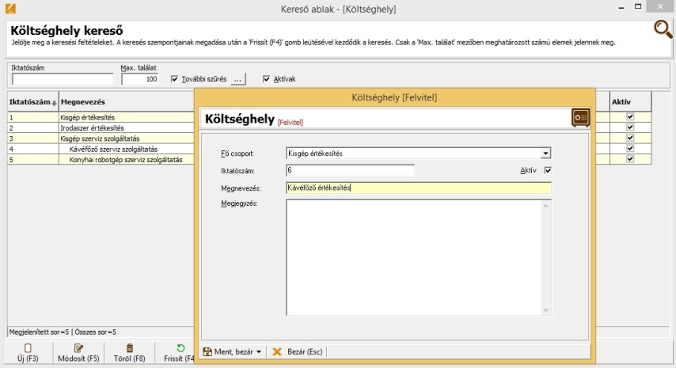Uncheck the Aktívak filter checkbox
Screen dimensions: 676x368
click(x=266, y=79)
